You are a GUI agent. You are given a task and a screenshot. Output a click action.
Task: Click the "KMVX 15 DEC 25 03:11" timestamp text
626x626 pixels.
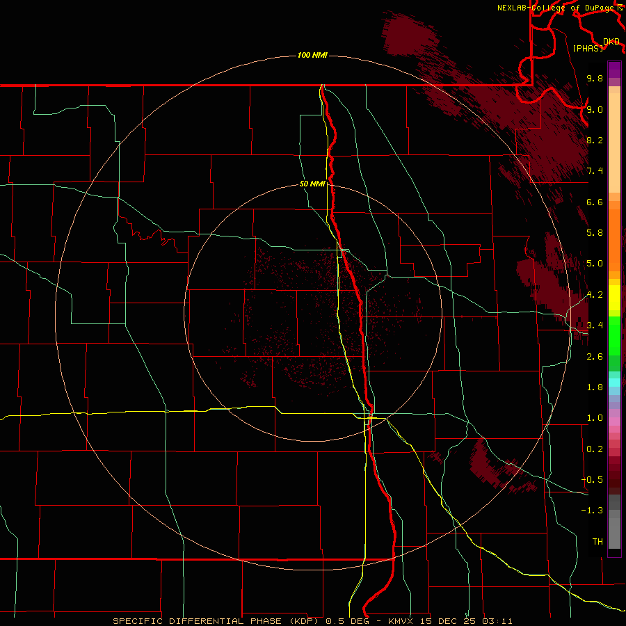[x=450, y=621]
